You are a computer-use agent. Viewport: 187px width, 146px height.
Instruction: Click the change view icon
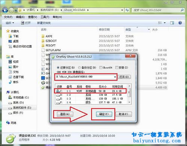[x=160, y=23]
